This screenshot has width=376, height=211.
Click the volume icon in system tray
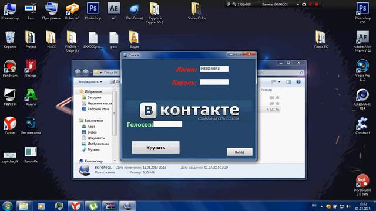[348, 206]
